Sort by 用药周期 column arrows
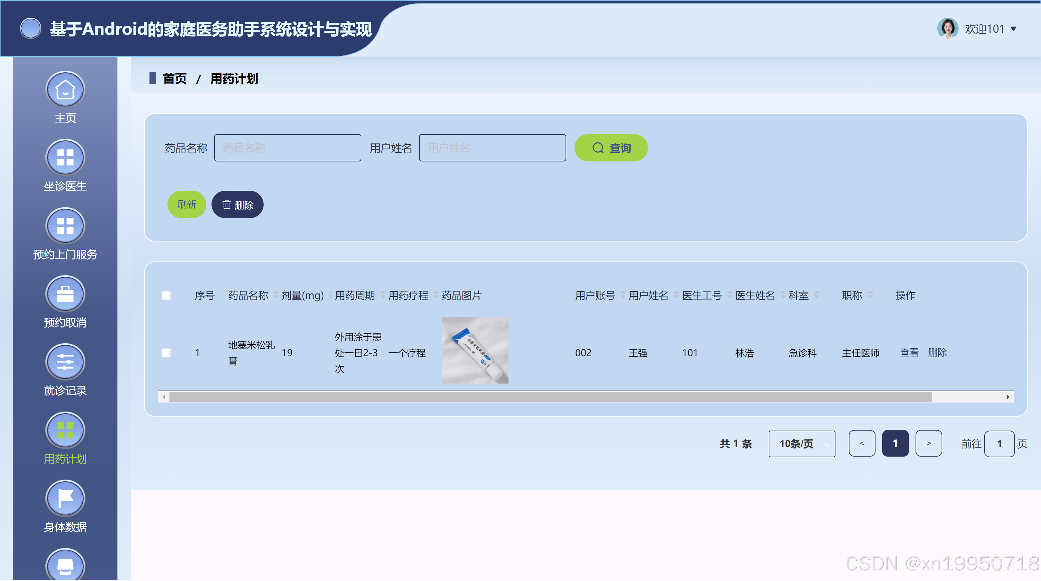The image size is (1041, 581). [x=382, y=295]
